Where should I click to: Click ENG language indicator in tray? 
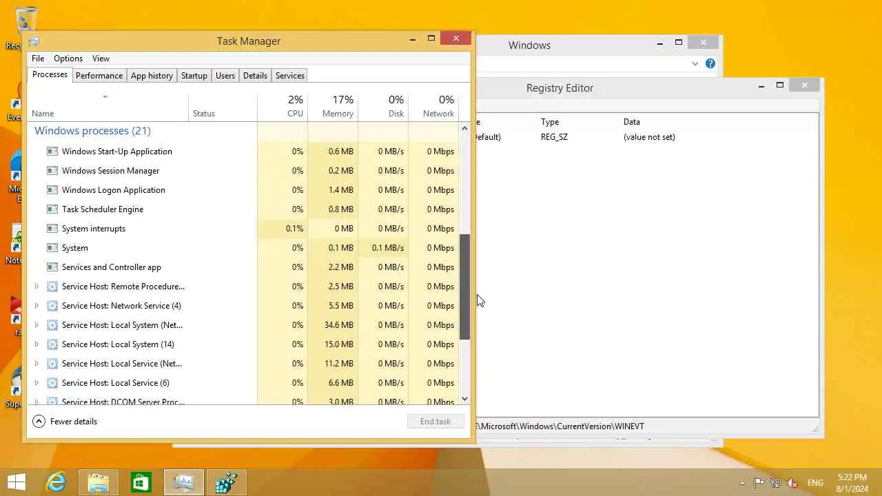point(815,483)
